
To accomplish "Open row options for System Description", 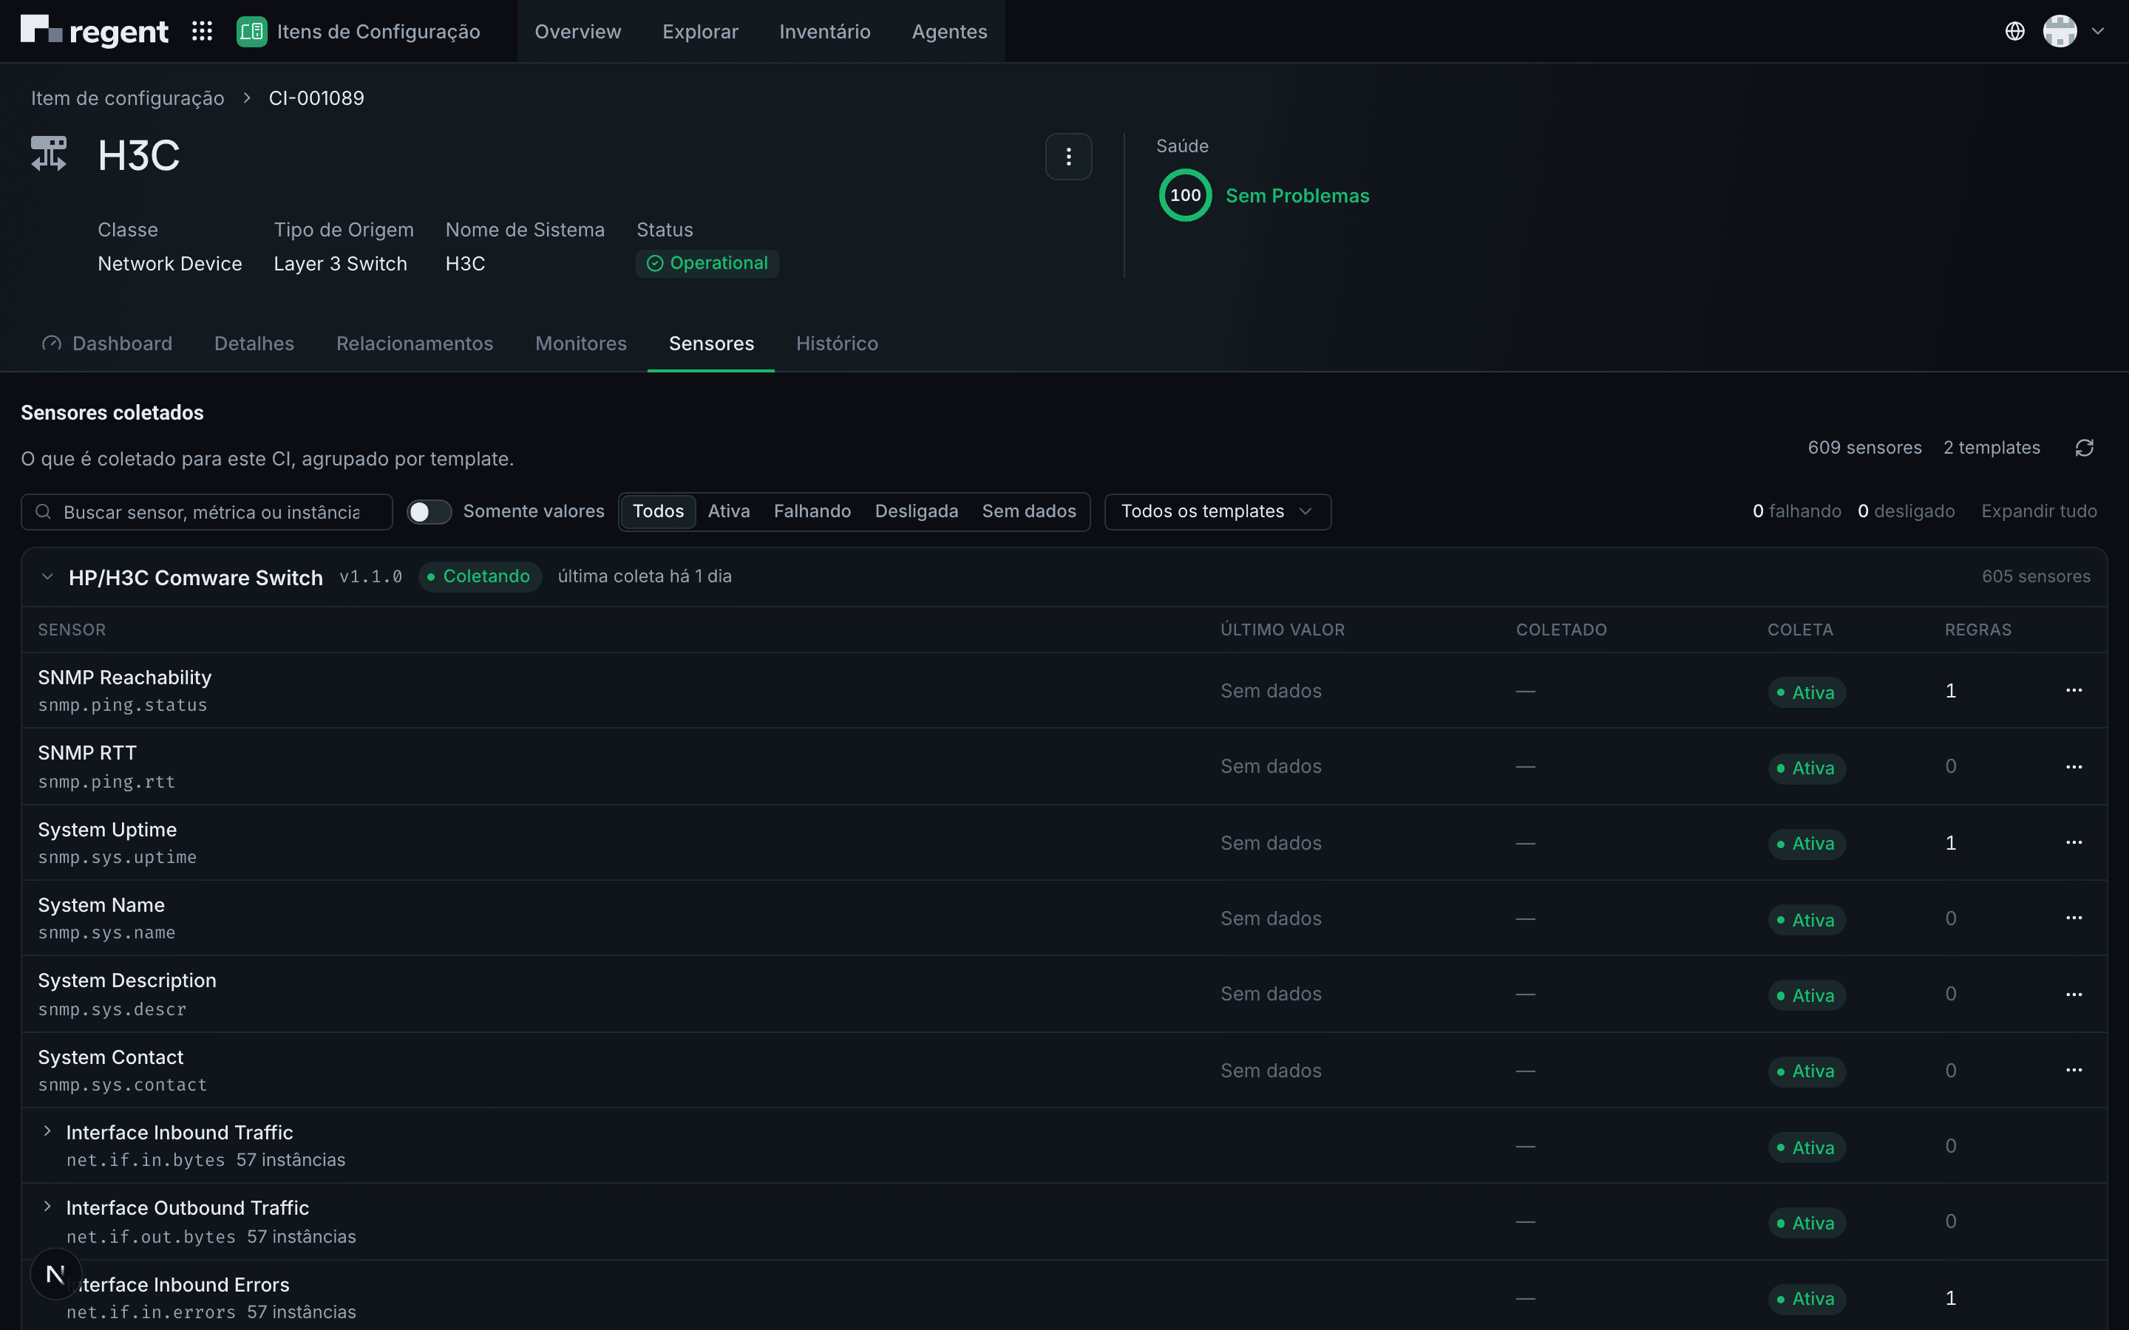I will (2074, 995).
